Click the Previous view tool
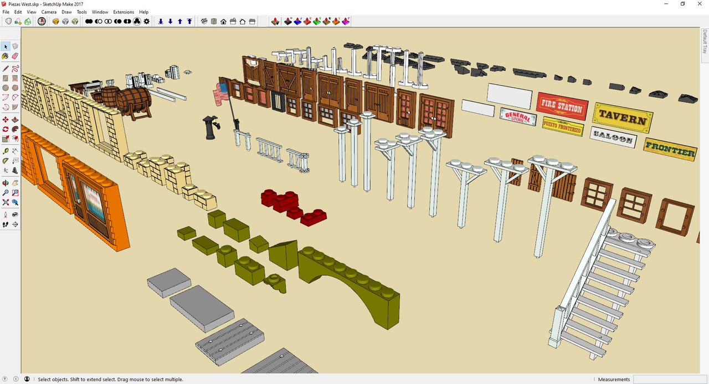 (15, 202)
